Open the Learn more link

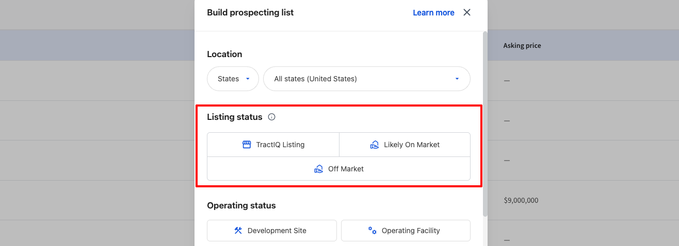click(x=433, y=12)
